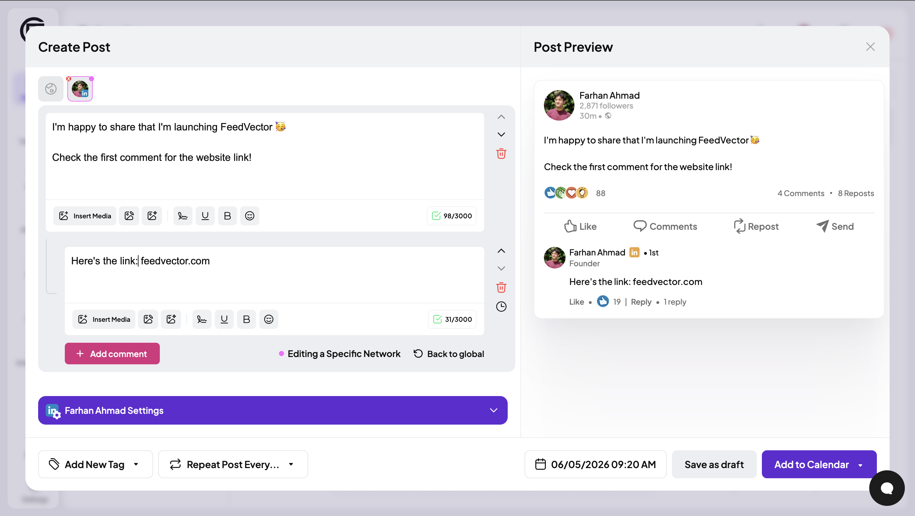Screen dimensions: 915x516
Task: Click the clock delay icon beside the comment
Action: pos(501,306)
